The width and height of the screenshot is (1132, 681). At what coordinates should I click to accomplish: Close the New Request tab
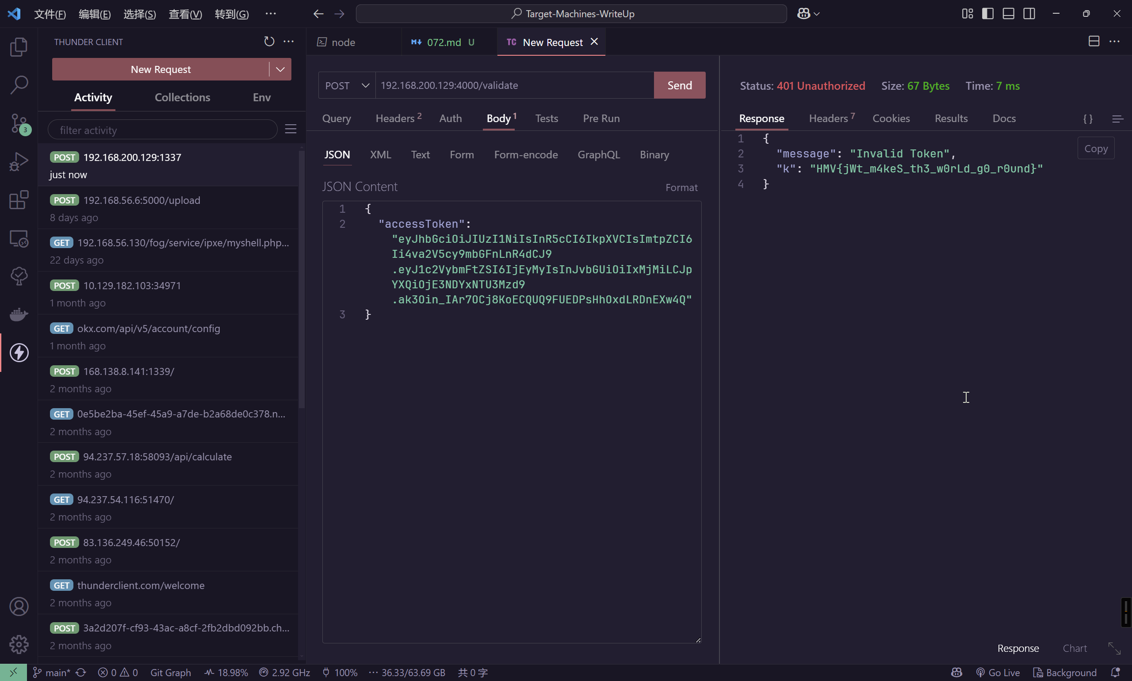594,42
